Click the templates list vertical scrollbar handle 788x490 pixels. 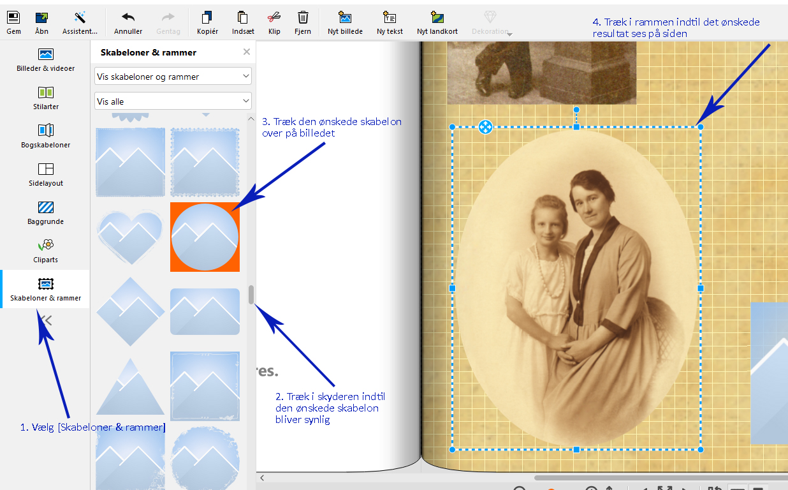point(251,295)
